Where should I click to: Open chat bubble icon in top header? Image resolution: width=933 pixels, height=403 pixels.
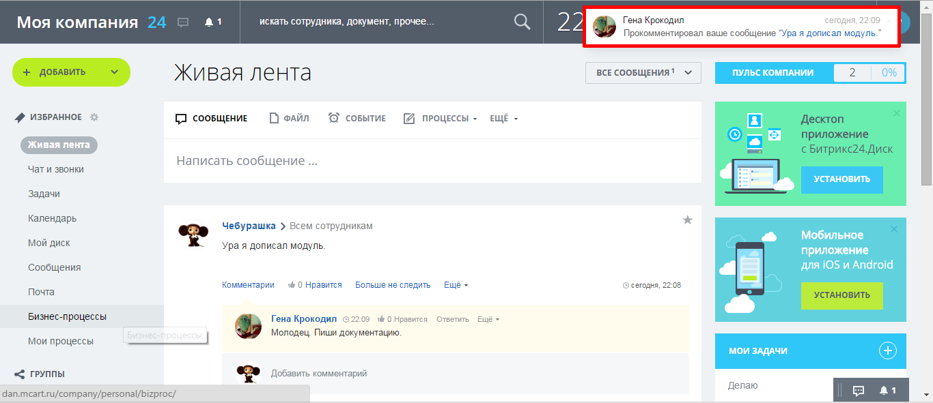tap(183, 22)
